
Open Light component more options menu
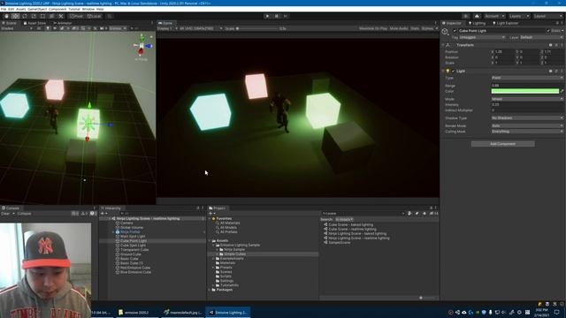pyautogui.click(x=562, y=71)
